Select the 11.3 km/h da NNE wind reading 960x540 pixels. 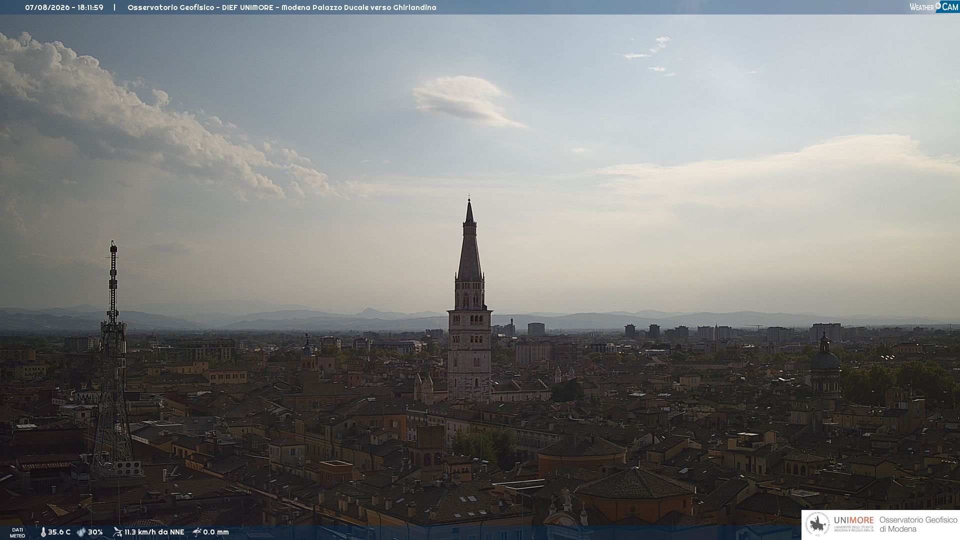[154, 532]
